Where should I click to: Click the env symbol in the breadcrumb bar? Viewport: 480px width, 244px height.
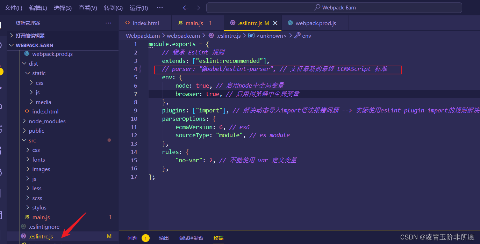click(307, 35)
